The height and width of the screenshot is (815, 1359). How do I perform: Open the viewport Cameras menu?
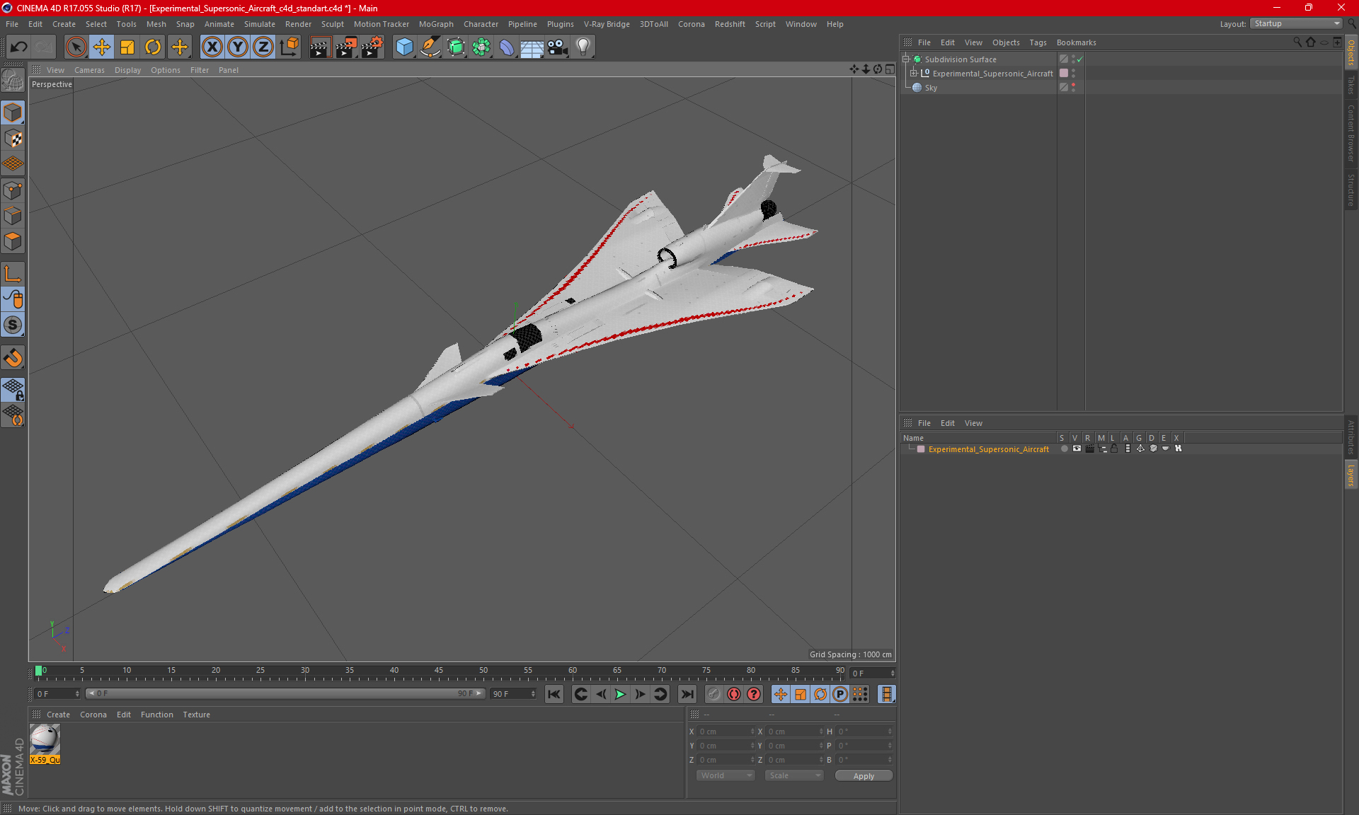click(89, 70)
